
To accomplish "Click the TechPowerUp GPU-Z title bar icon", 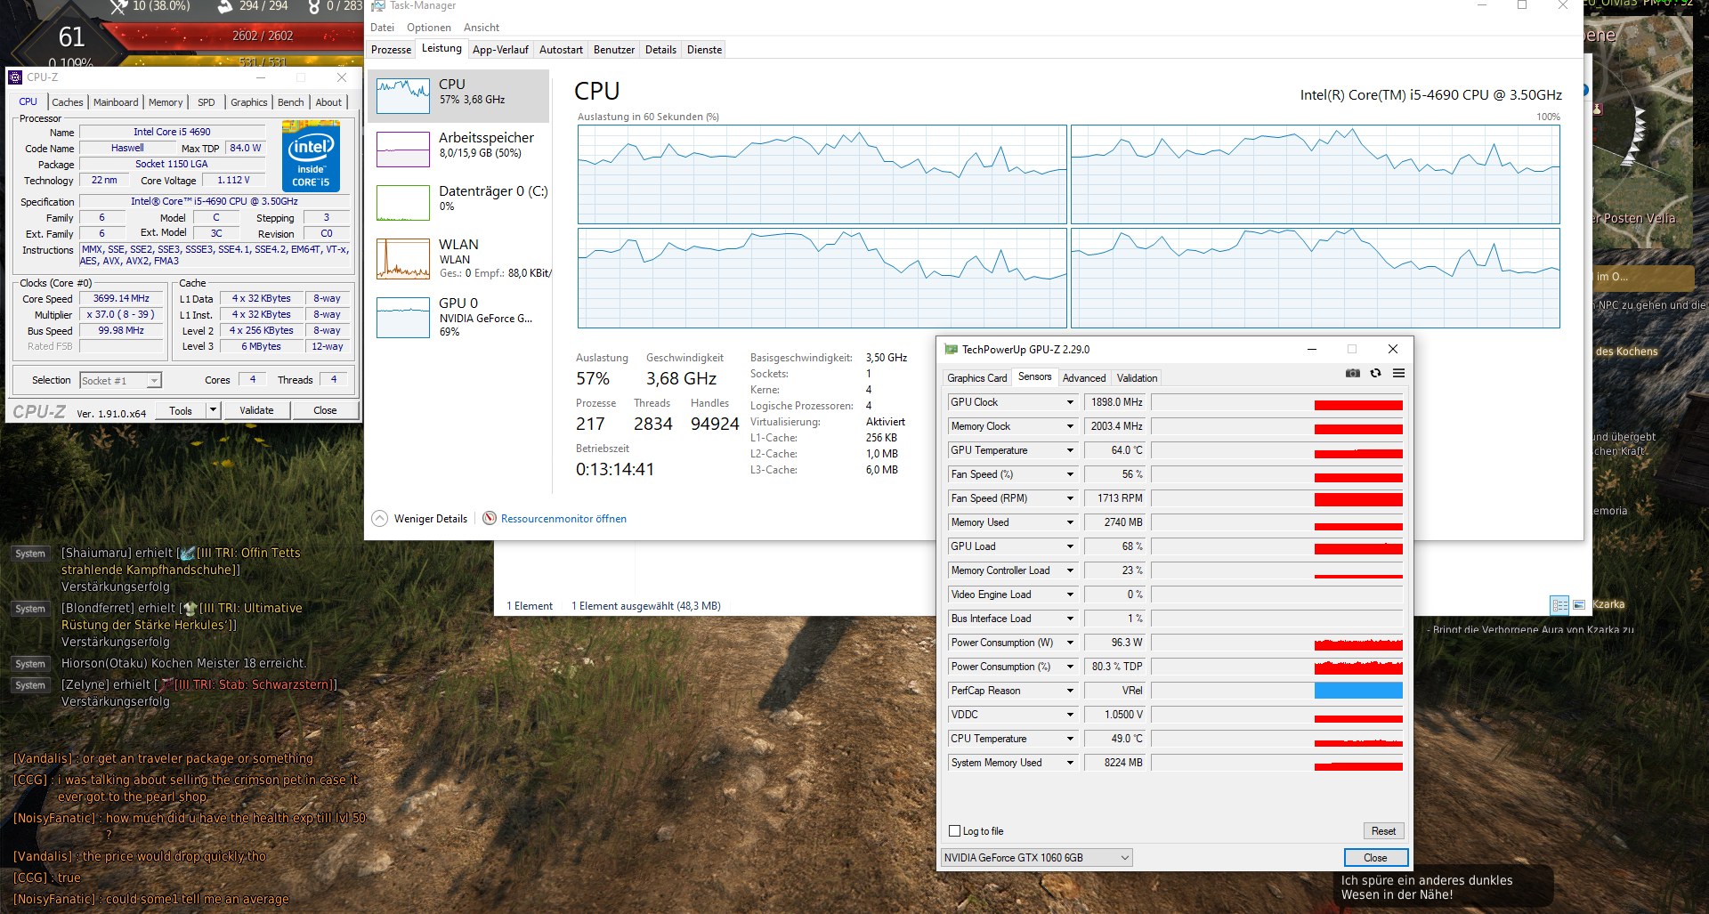I will 952,350.
